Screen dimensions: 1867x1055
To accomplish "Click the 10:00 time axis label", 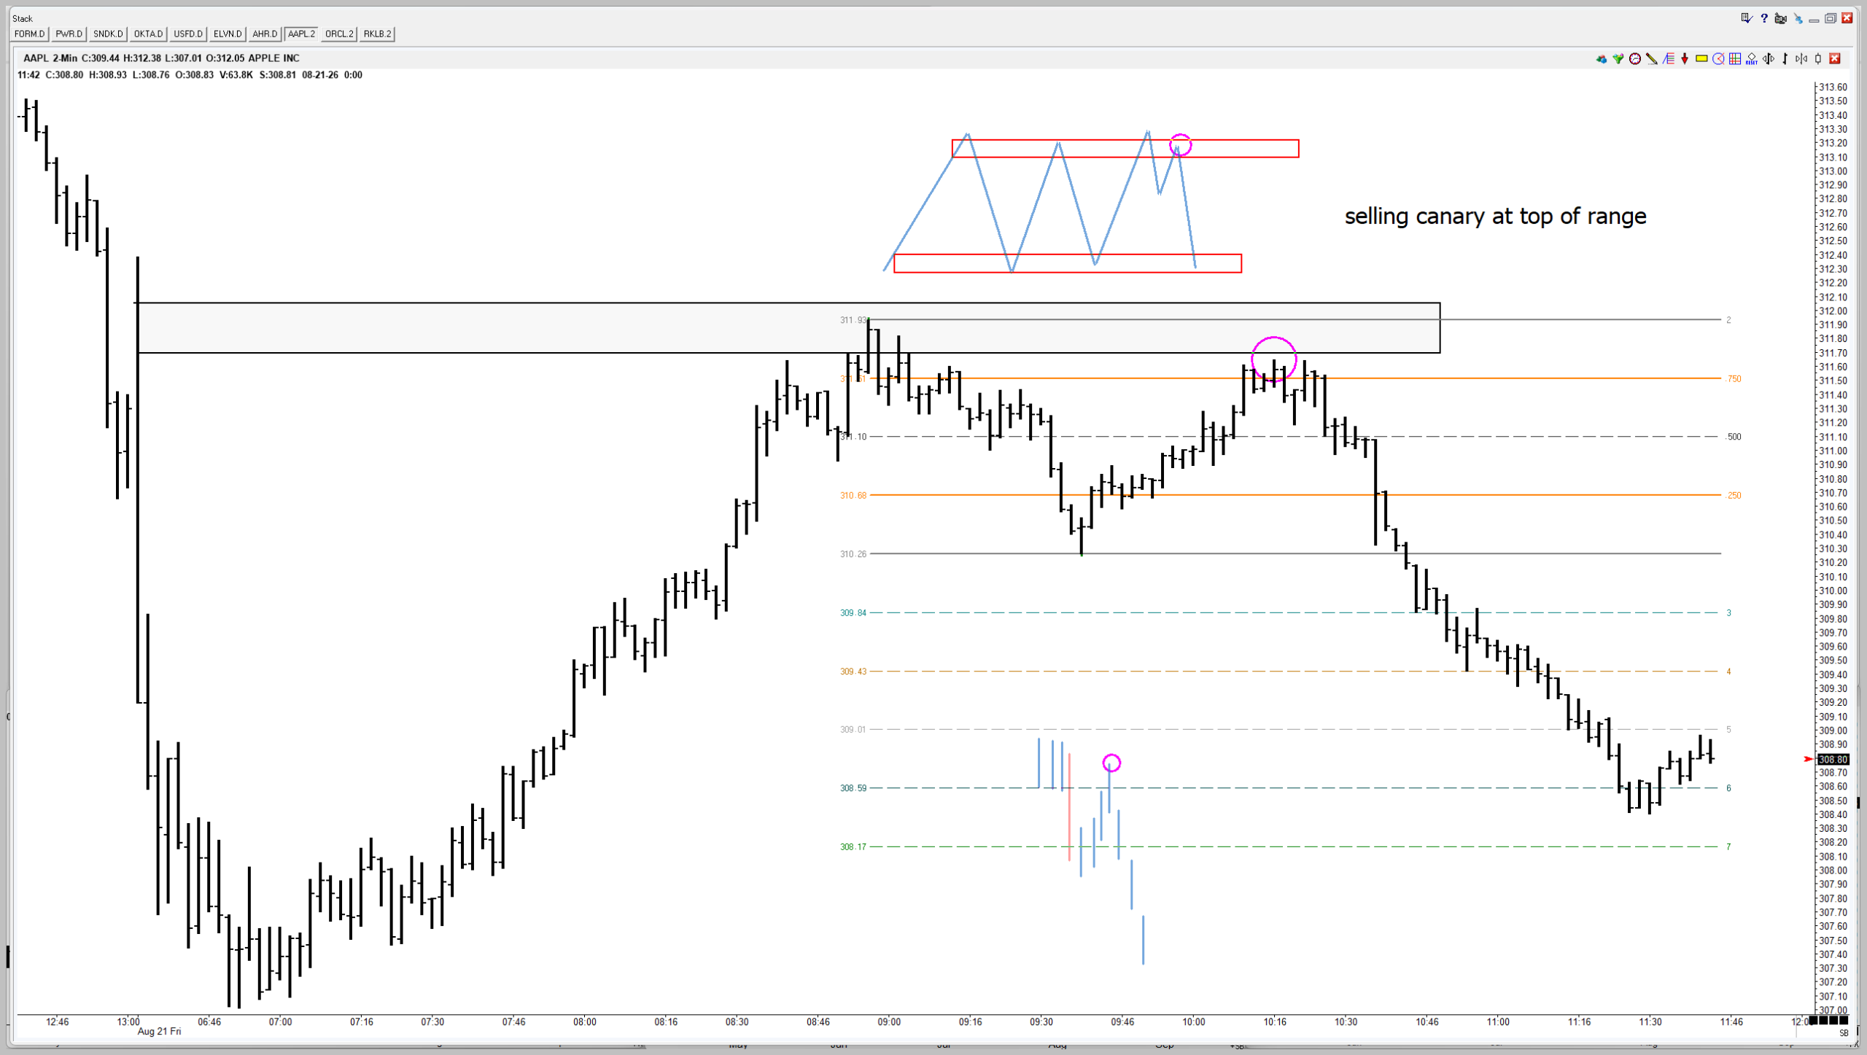I will [1194, 1022].
